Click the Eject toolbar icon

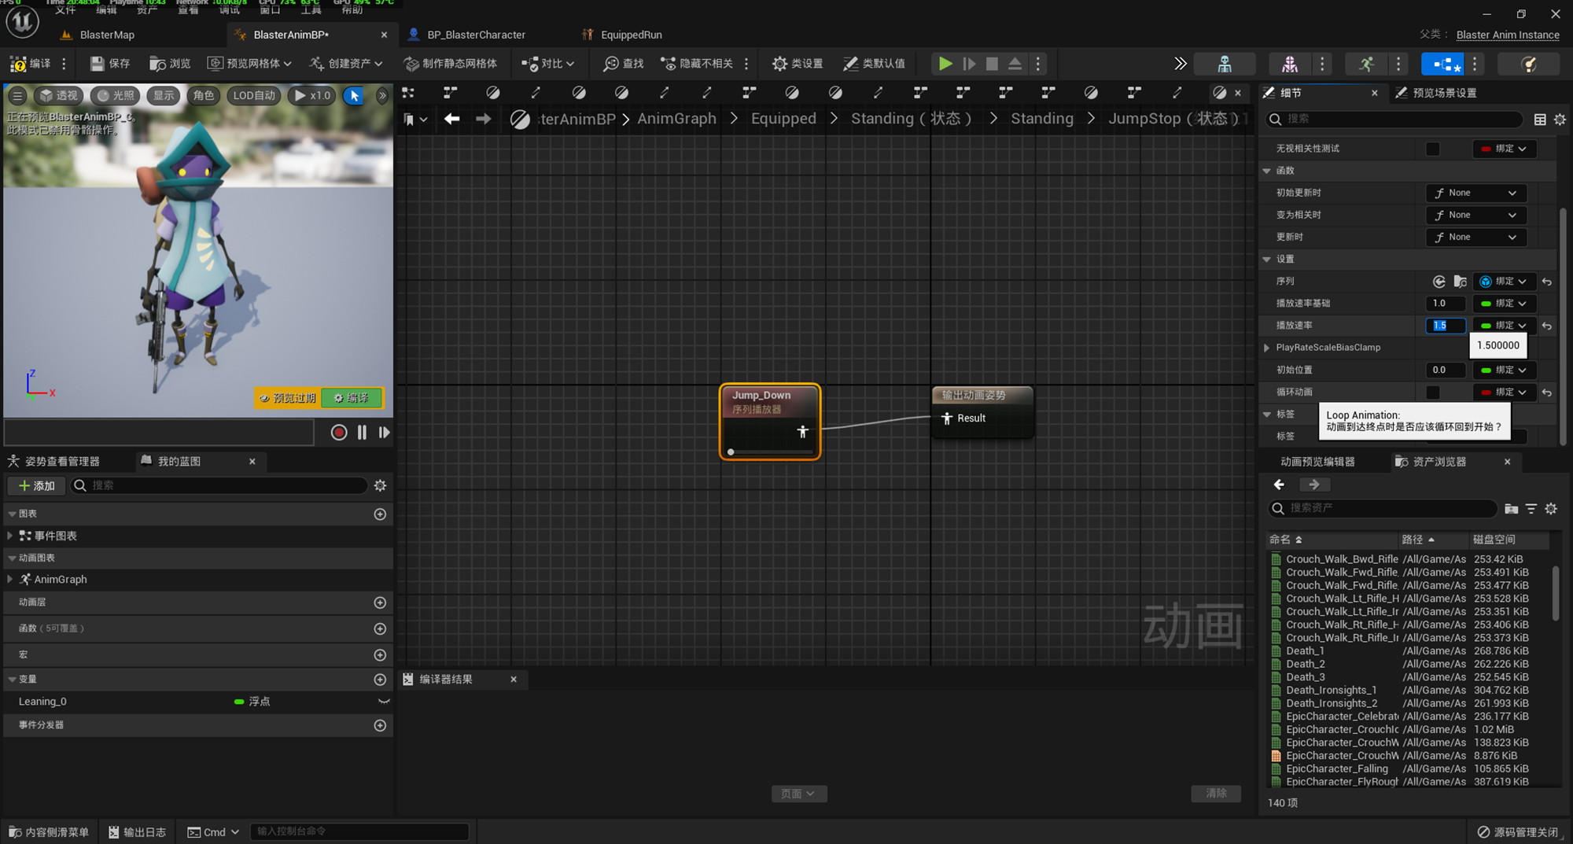(x=1015, y=64)
